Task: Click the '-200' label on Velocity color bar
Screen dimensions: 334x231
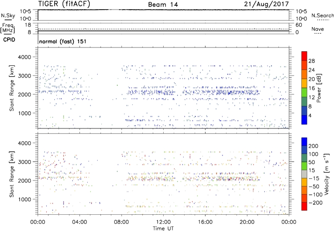Action: [316, 203]
